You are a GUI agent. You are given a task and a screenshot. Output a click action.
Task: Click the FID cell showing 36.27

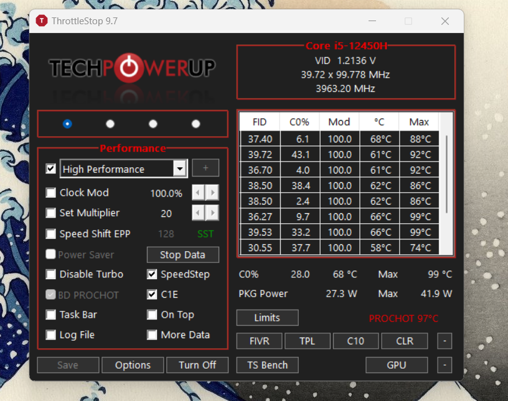[x=260, y=216]
